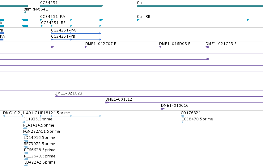Click the teal Ccn gene bar
The image size is (263, 167).
pyautogui.click(x=200, y=6)
